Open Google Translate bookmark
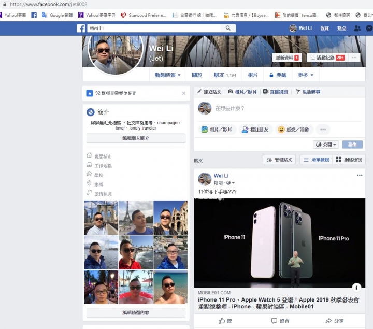The image size is (373, 329). 57,15
